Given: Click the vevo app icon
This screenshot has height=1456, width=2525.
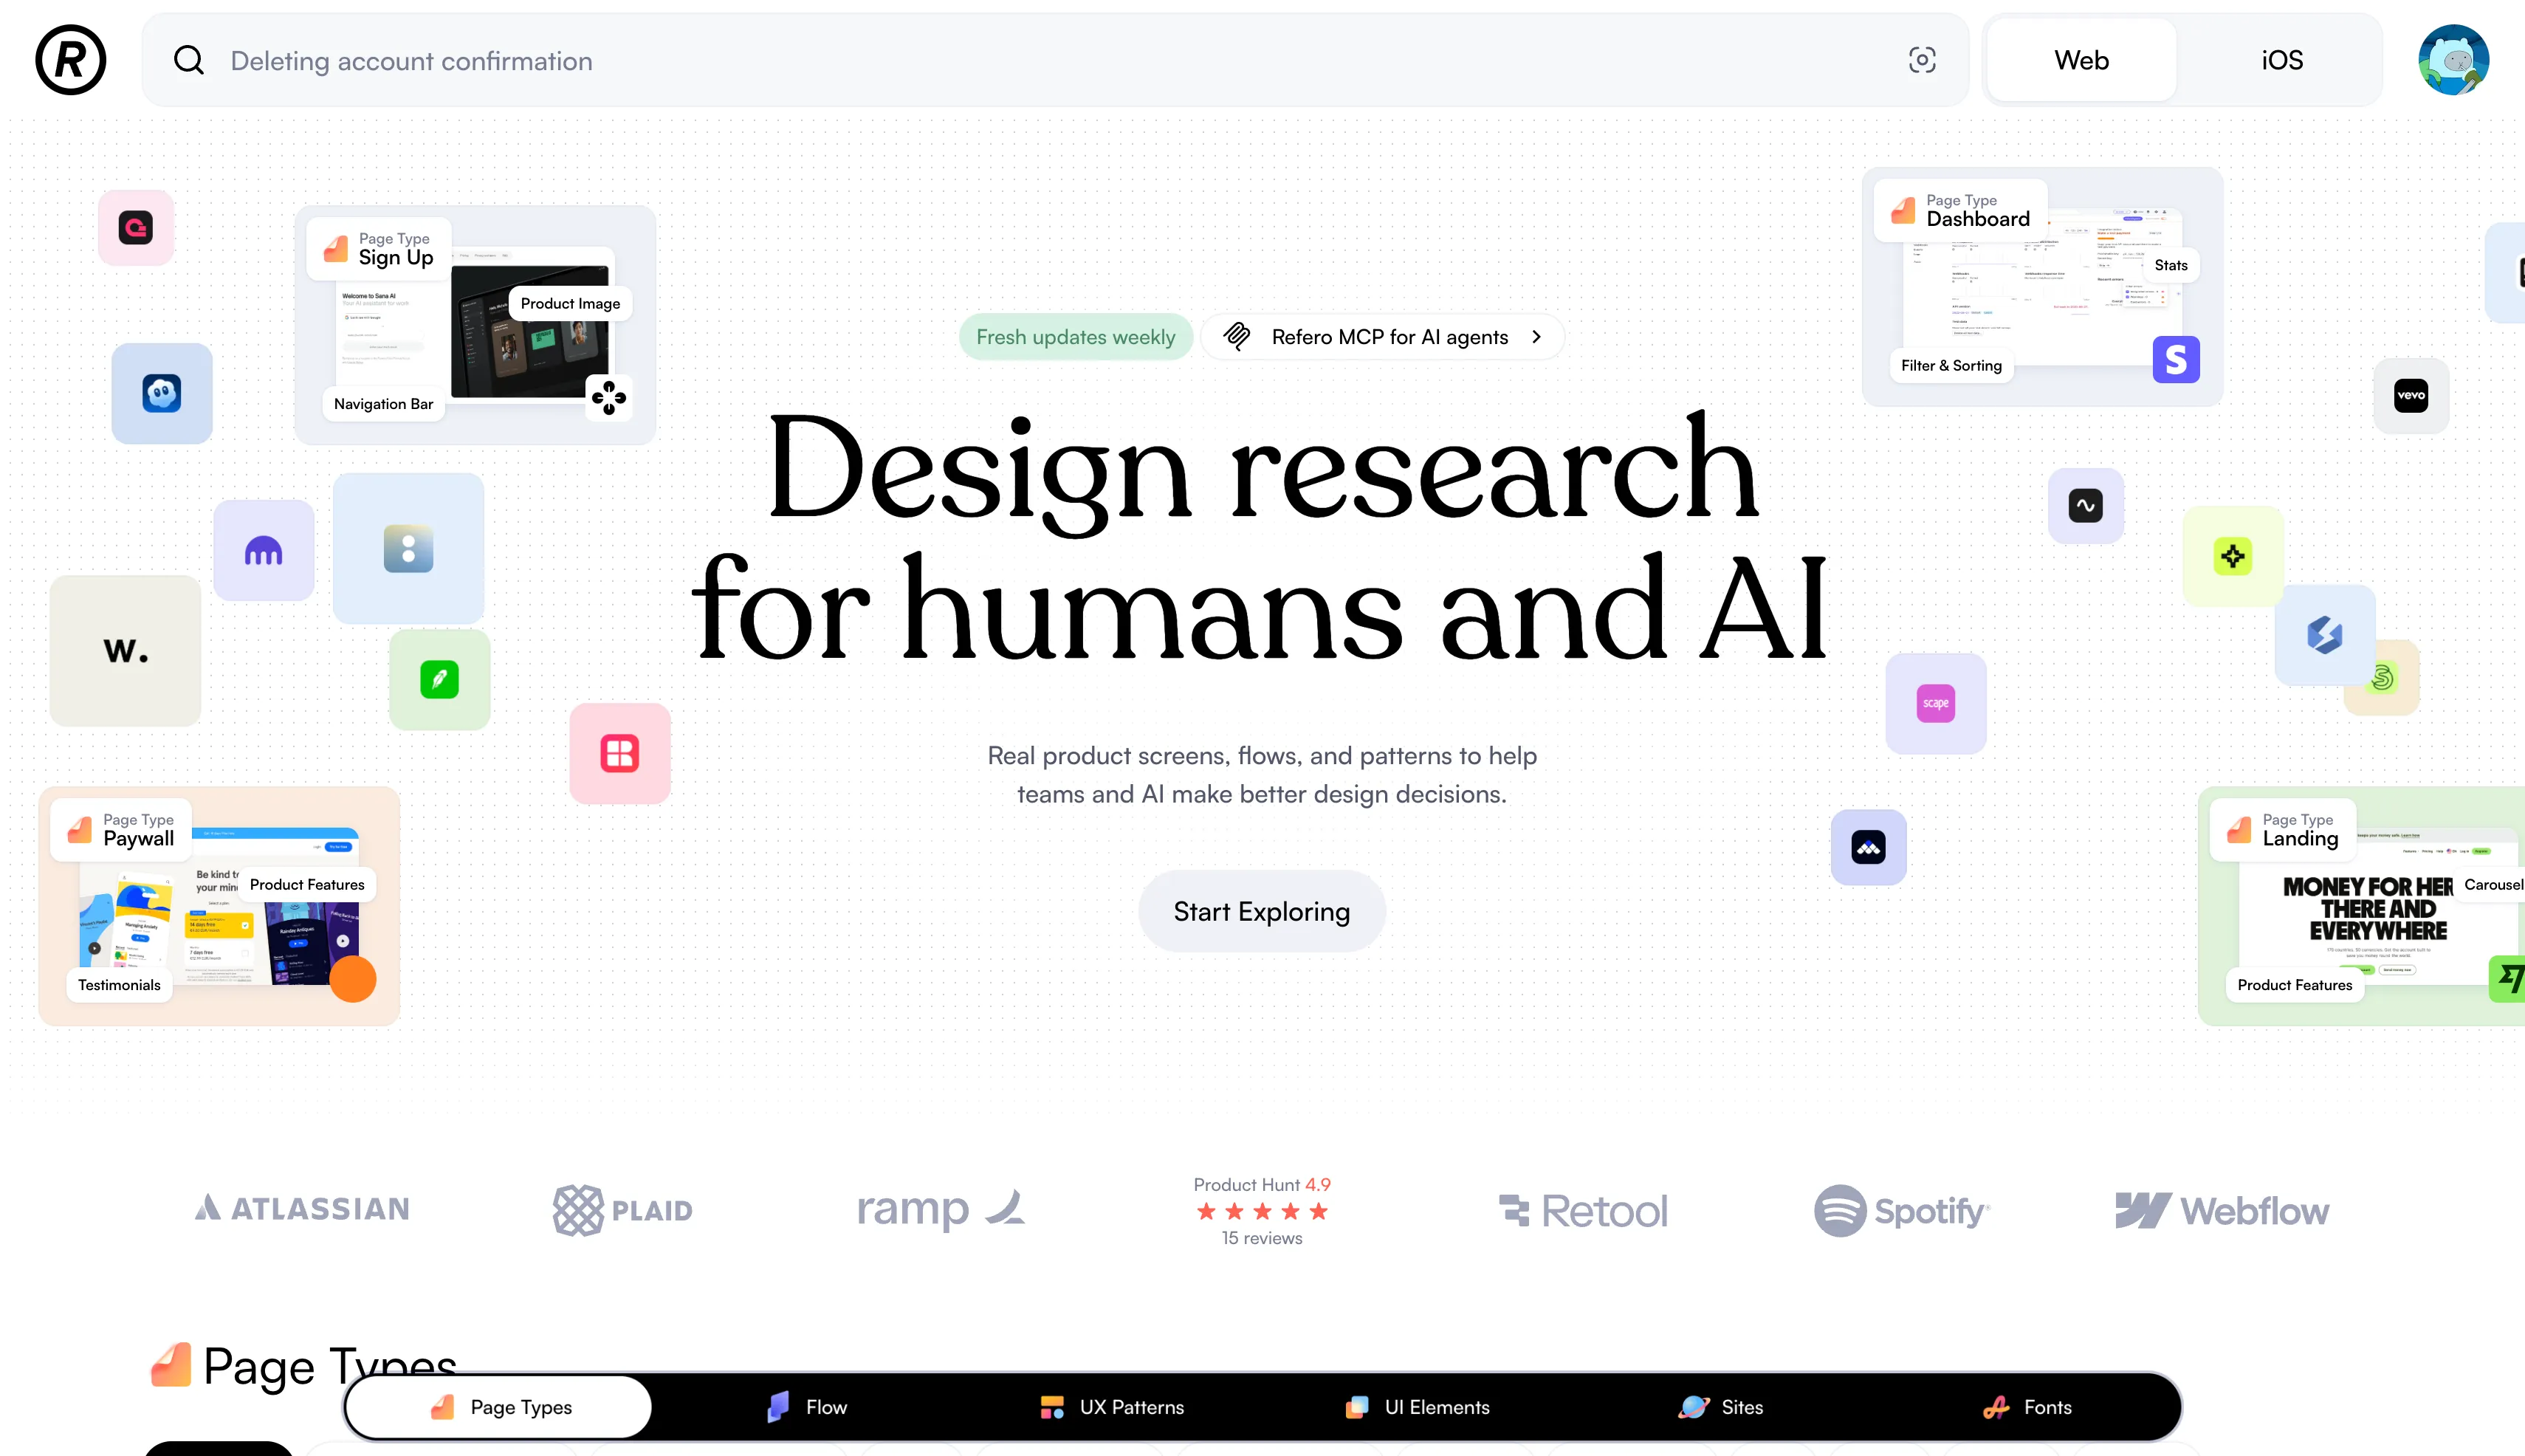Looking at the screenshot, I should tap(2410, 395).
